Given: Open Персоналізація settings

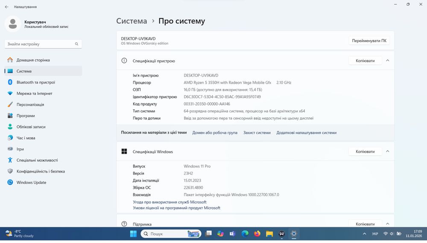Looking at the screenshot, I should click(x=43, y=105).
